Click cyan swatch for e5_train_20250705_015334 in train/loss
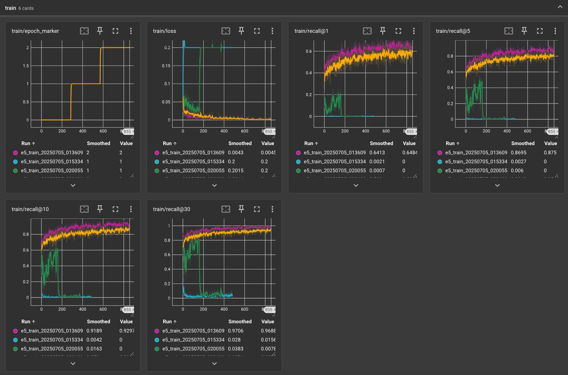The width and height of the screenshot is (568, 375). click(157, 162)
